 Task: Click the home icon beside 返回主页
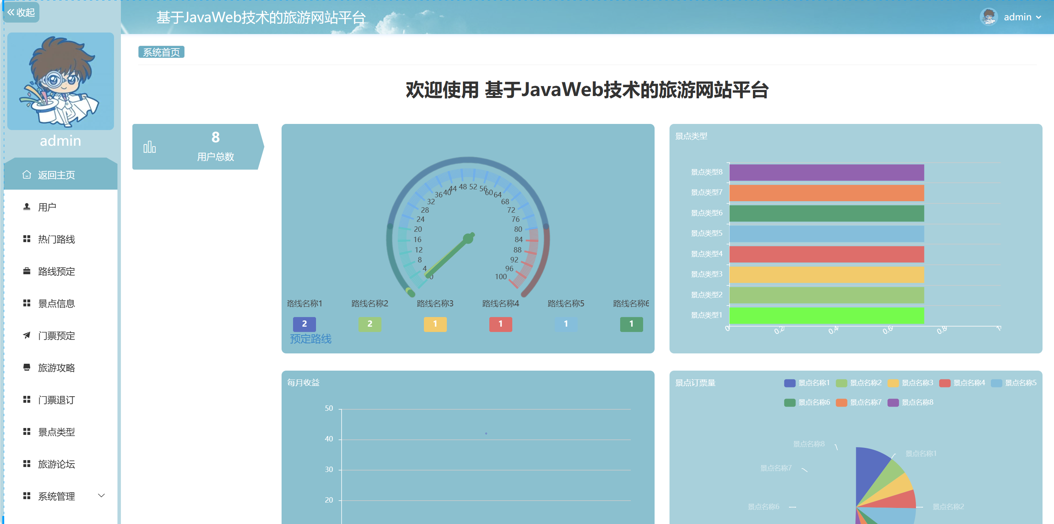coord(27,175)
